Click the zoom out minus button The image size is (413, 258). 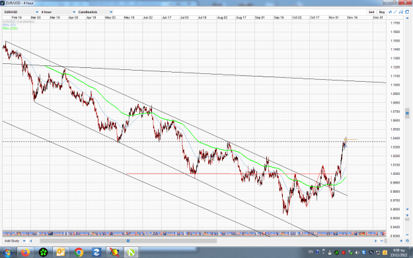382,241
